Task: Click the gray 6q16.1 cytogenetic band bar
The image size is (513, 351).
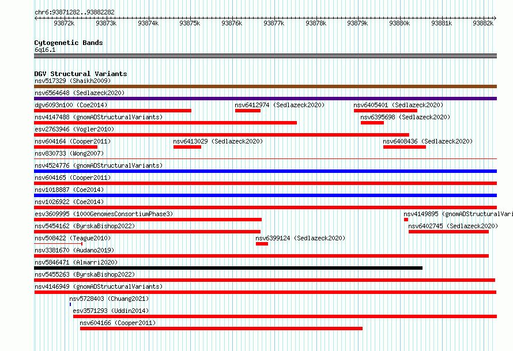Action: tap(265, 56)
